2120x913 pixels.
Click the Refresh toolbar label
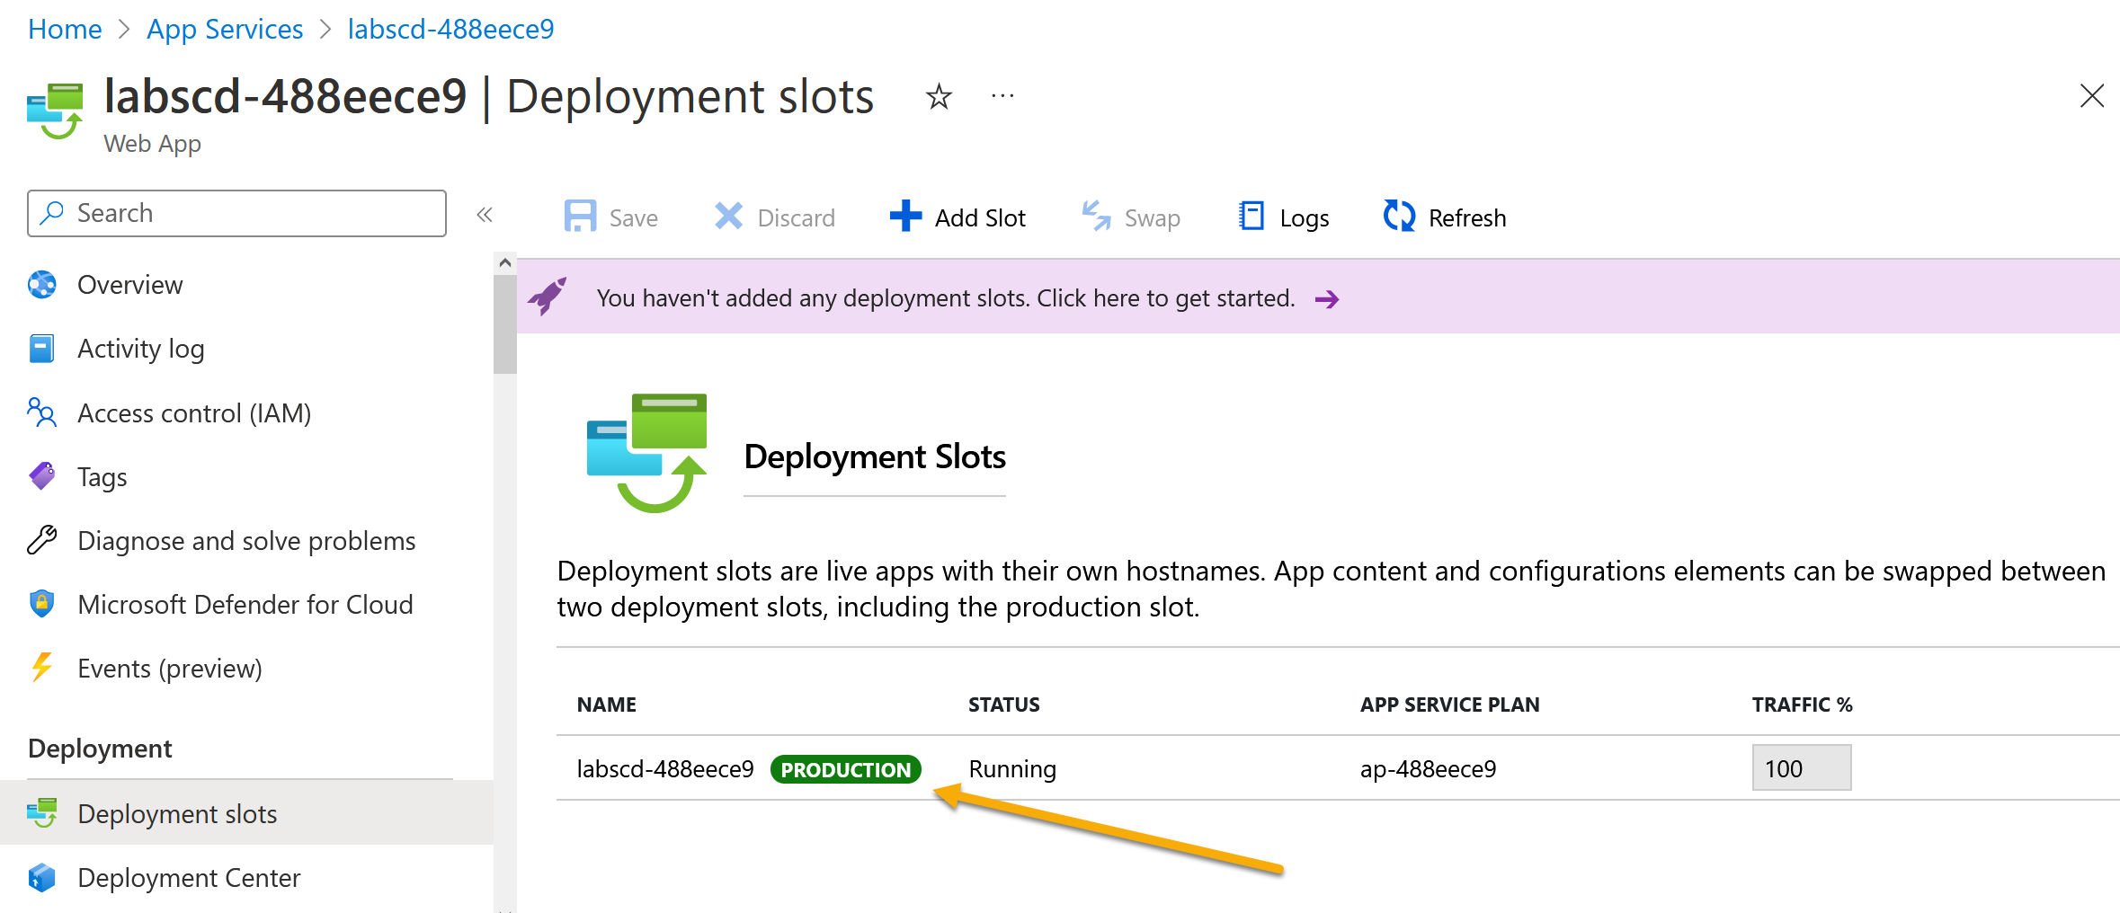tap(1466, 218)
